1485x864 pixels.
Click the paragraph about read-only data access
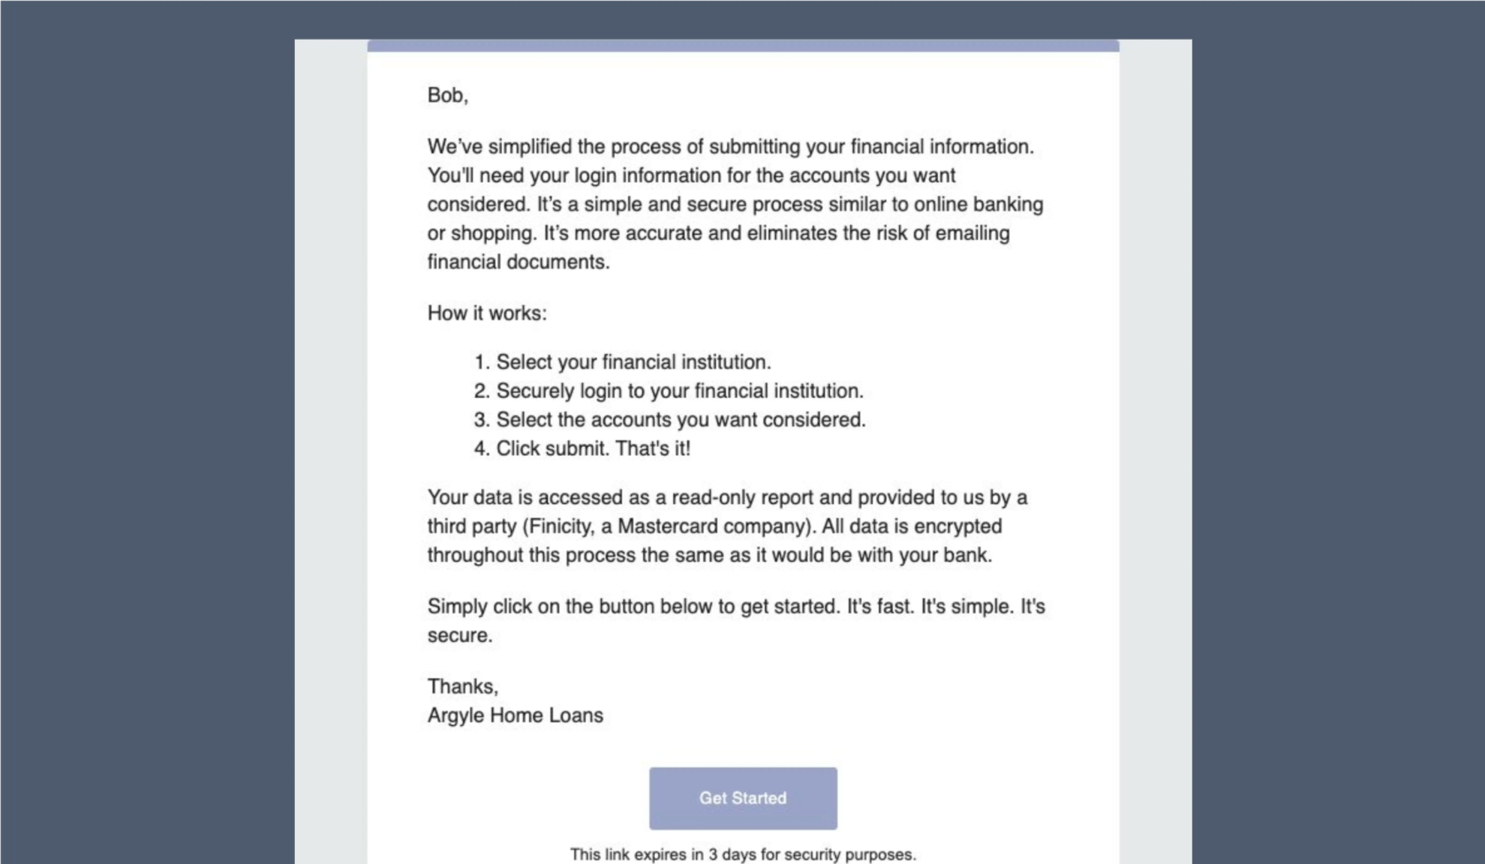(726, 525)
